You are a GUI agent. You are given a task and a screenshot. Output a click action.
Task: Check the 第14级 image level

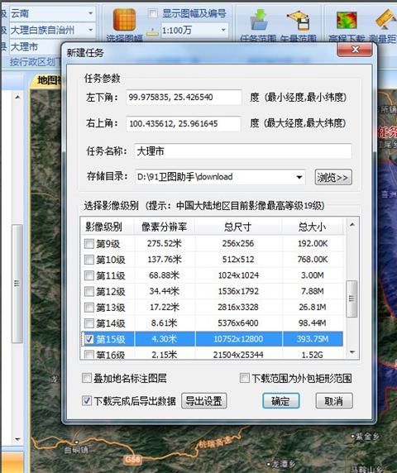tap(89, 323)
